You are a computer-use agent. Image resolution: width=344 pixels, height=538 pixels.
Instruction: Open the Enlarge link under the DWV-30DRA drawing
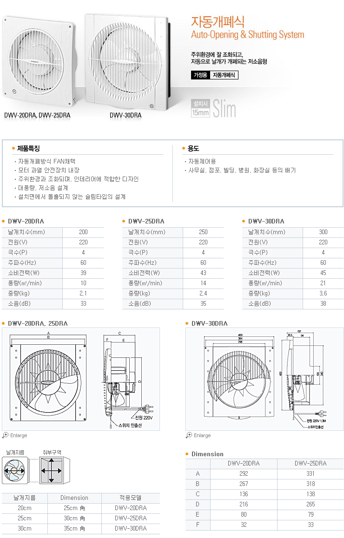[202, 436]
